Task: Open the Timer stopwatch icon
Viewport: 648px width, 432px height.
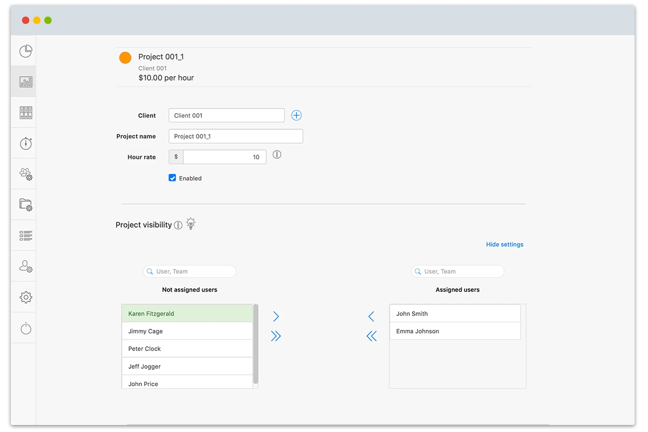Action: tap(24, 143)
